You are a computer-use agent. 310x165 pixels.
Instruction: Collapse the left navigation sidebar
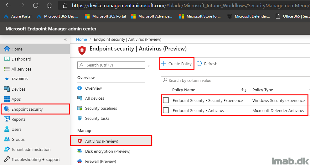point(65,39)
